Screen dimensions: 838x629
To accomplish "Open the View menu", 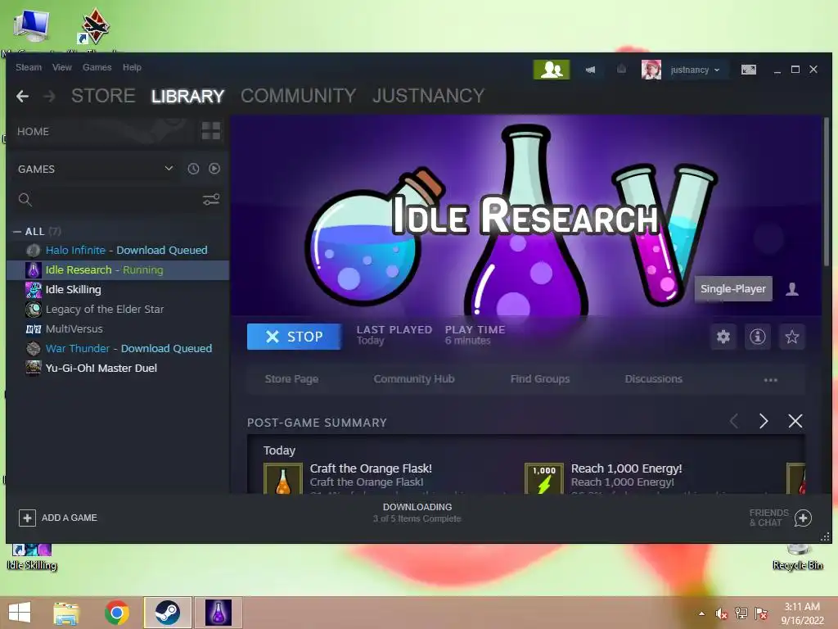I will 62,67.
